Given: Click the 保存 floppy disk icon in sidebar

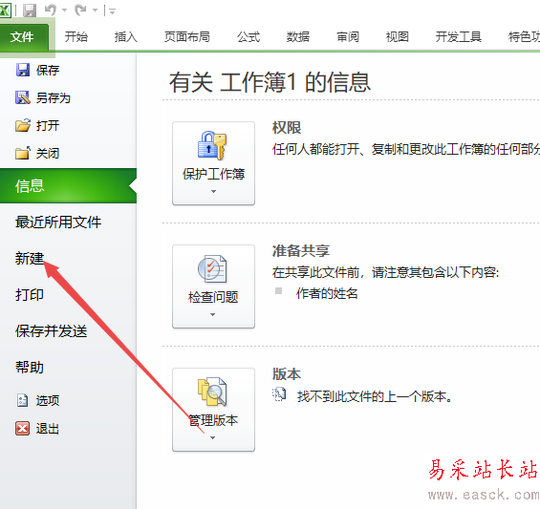Looking at the screenshot, I should click(x=23, y=70).
